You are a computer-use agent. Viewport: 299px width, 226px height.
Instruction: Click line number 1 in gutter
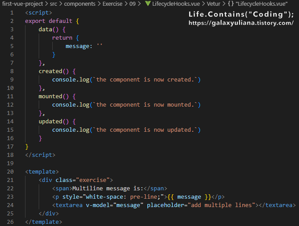point(12,13)
